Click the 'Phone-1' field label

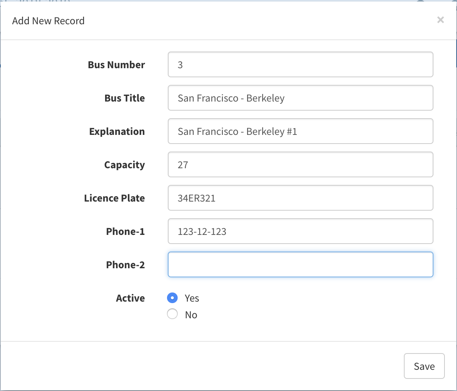[125, 231]
